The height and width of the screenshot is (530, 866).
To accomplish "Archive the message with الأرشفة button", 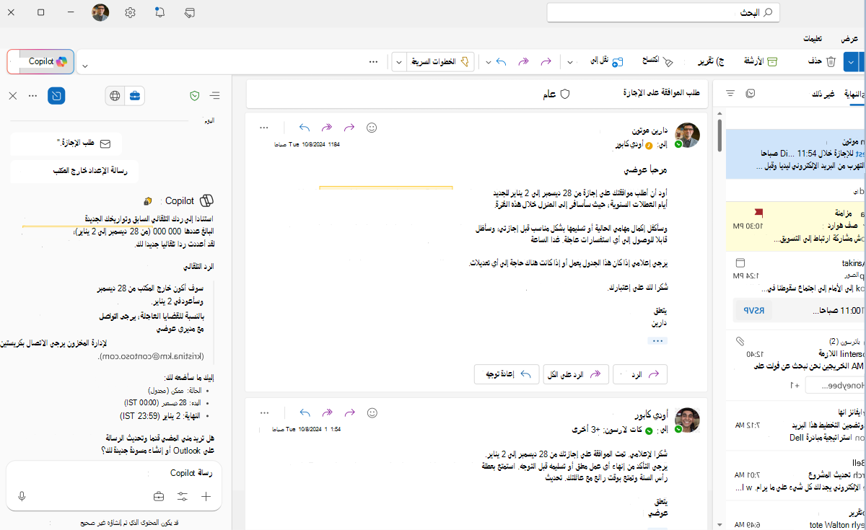I will pos(759,62).
